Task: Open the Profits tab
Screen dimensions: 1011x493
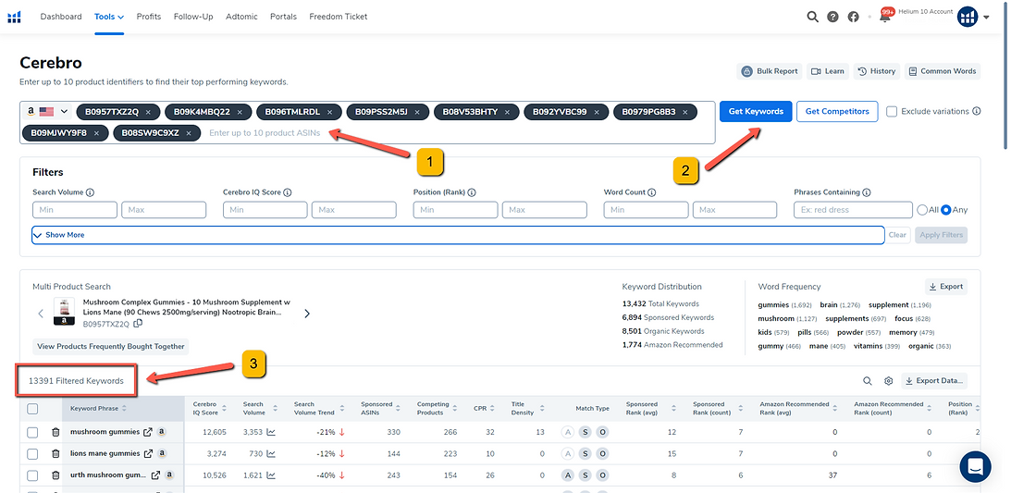Action: (x=149, y=17)
